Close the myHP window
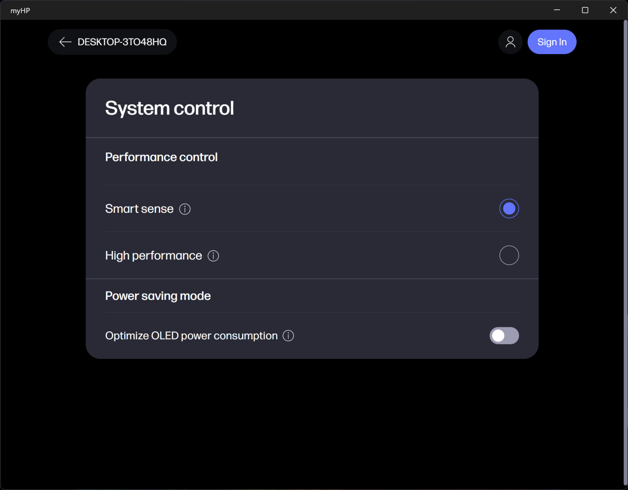This screenshot has width=628, height=490. pyautogui.click(x=613, y=10)
